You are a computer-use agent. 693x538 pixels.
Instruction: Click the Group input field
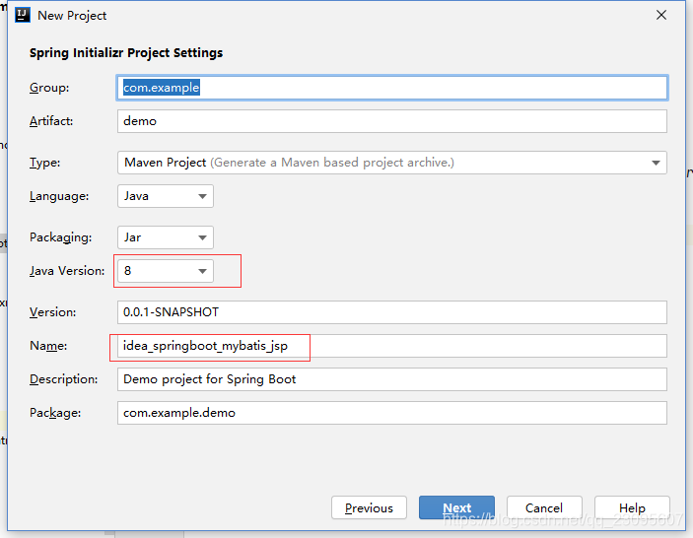392,88
